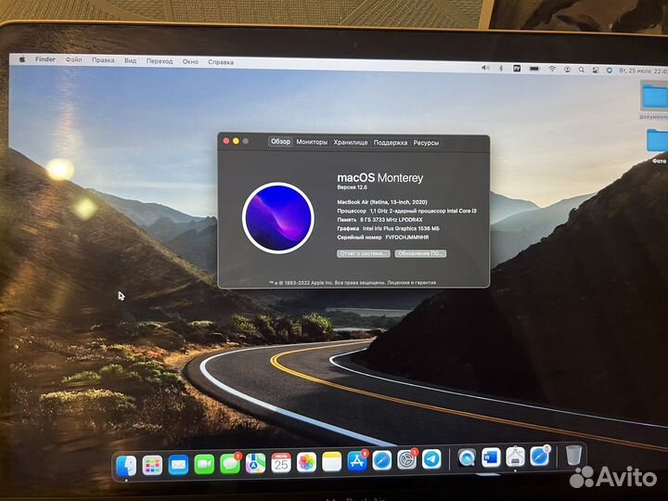668x501 pixels.
Task: Open the Photos app
Action: 306,462
